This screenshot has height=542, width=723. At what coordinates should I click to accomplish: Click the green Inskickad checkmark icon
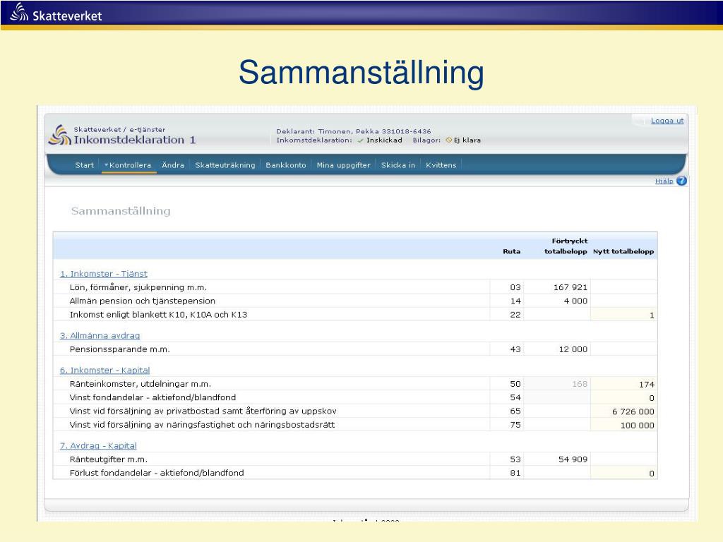pyautogui.click(x=360, y=140)
